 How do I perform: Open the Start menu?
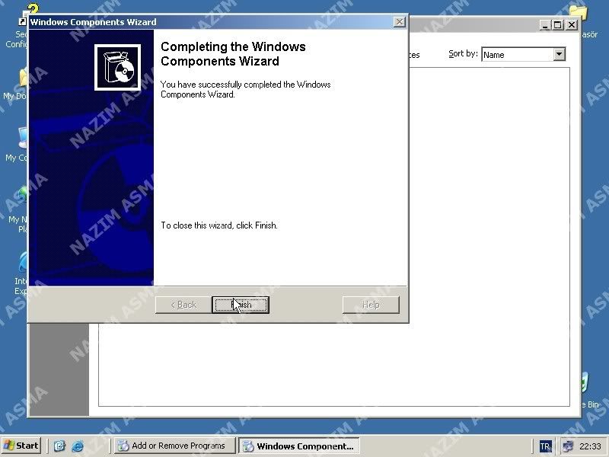coord(21,446)
